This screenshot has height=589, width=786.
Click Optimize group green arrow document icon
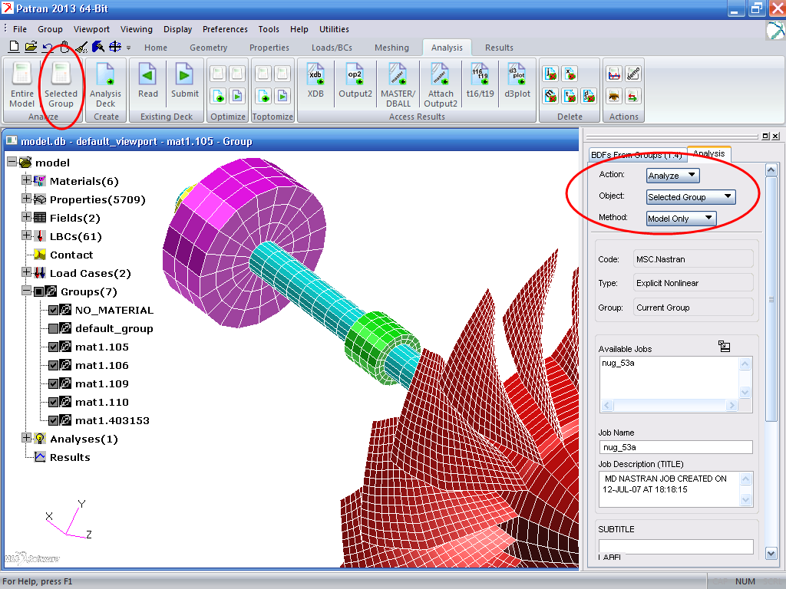(x=218, y=96)
